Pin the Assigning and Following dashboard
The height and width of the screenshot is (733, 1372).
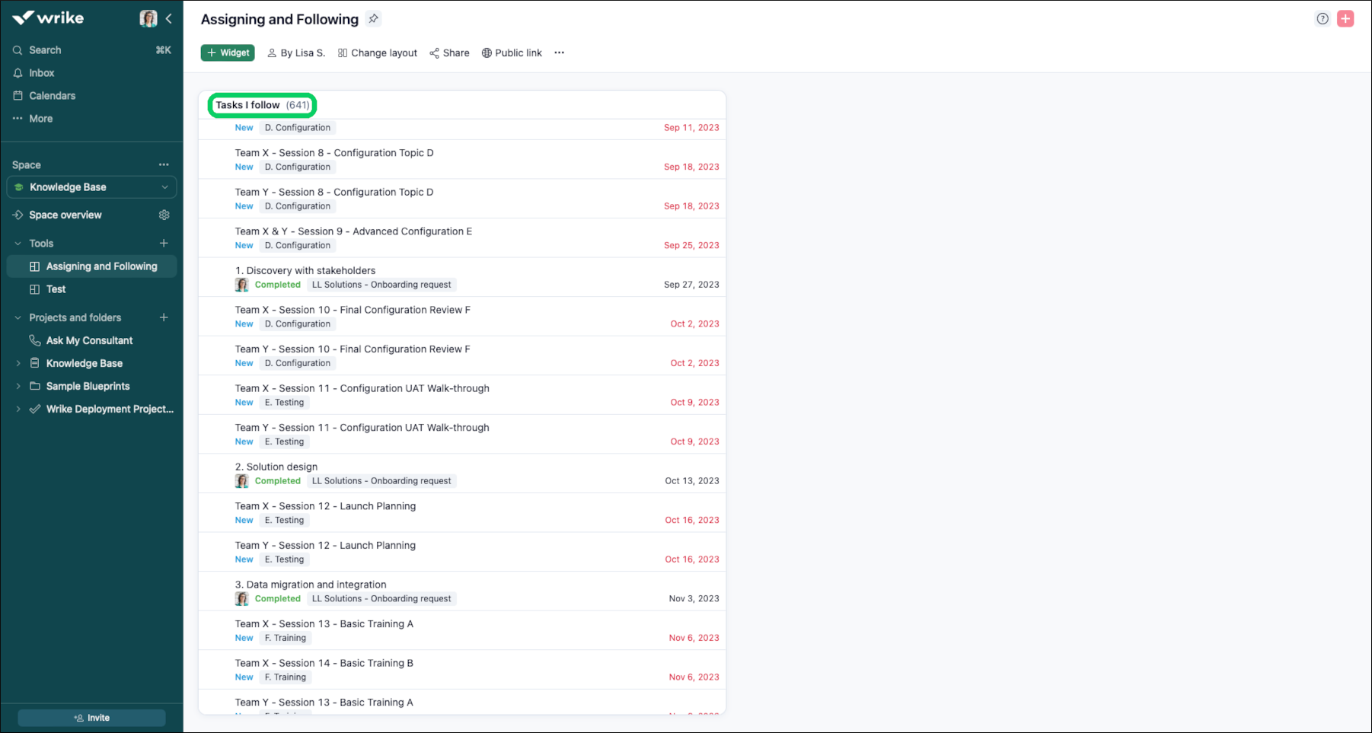pyautogui.click(x=373, y=19)
